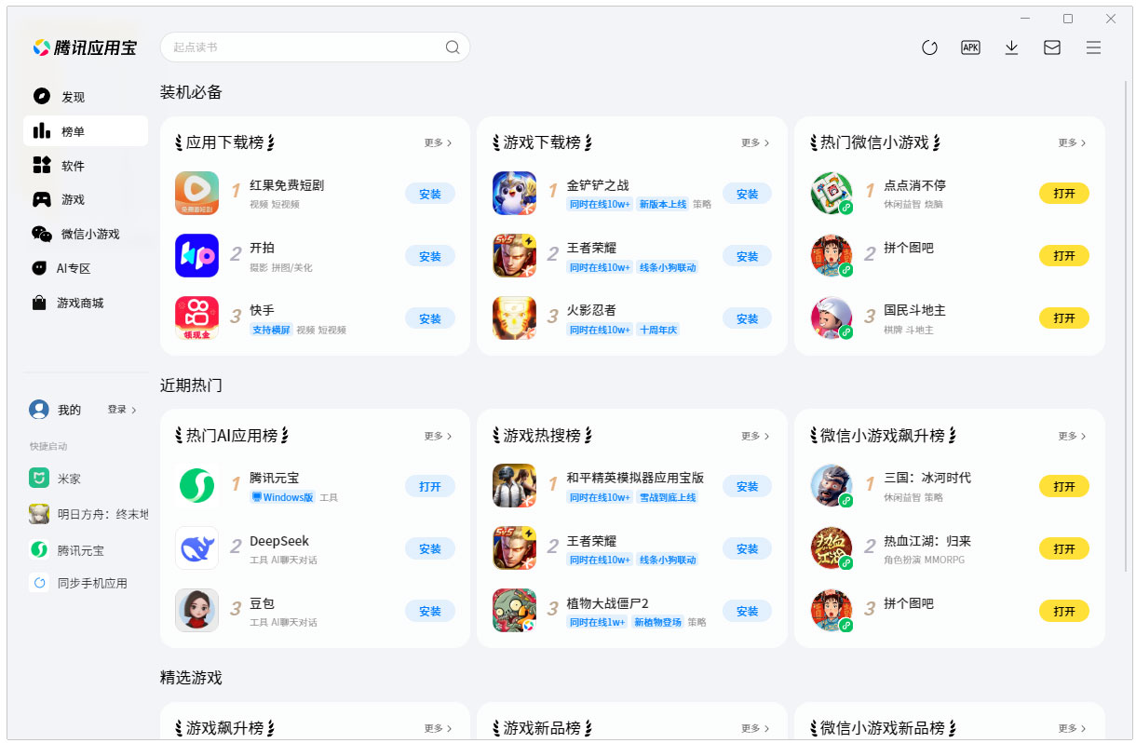Open 和平精英模拟器 game icon
The width and height of the screenshot is (1136, 743).
514,485
